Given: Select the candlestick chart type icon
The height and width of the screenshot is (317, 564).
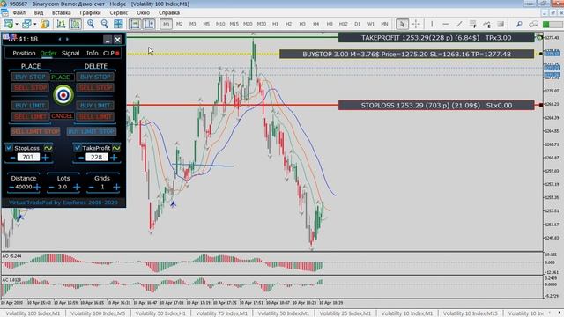Looking at the screenshot, I should click(75, 24).
